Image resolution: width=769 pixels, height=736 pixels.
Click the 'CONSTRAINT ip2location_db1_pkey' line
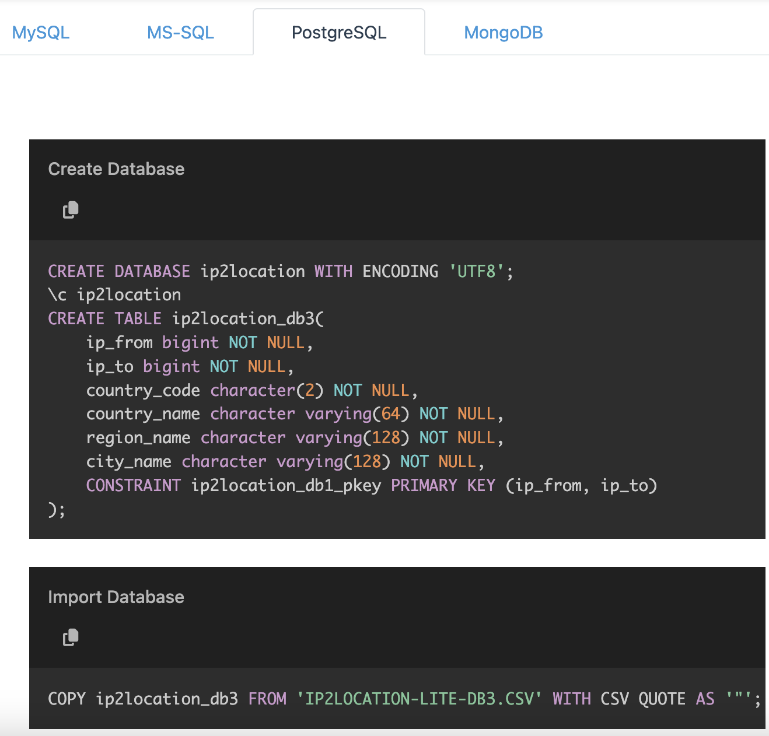(372, 486)
